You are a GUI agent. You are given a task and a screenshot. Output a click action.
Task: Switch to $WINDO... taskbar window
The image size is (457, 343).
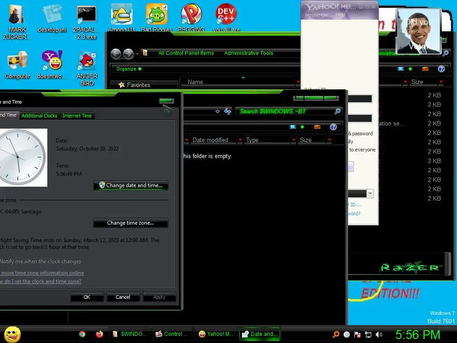click(130, 334)
